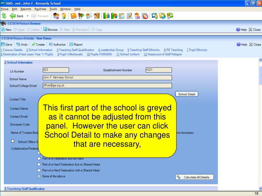Click the binoculars CESEW Return Browser icon
This screenshot has width=262, height=196.
3,23
